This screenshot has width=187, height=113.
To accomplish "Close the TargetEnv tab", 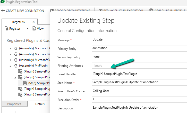I will (x=33, y=22).
